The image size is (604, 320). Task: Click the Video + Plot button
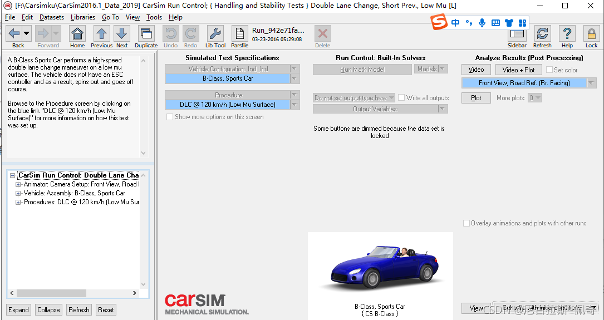click(x=518, y=70)
